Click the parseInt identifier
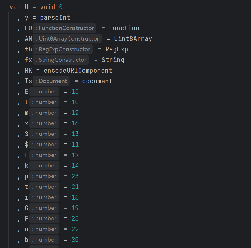 (55, 18)
